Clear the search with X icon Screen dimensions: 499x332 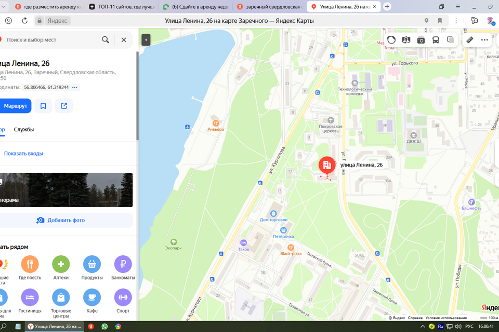coord(124,40)
